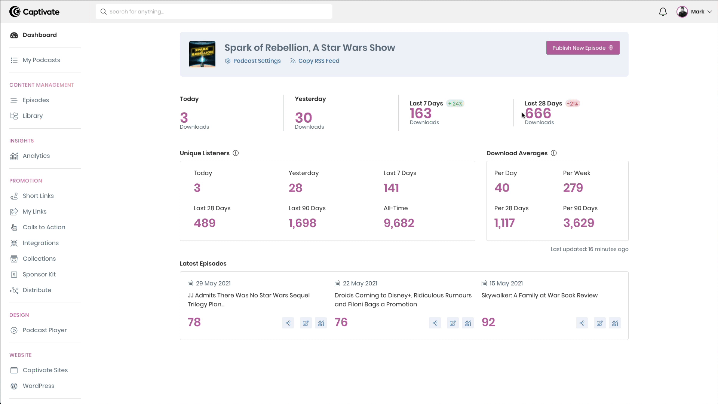Copy the podcast RSS feed
Viewport: 718px width, 404px height.
(315, 61)
